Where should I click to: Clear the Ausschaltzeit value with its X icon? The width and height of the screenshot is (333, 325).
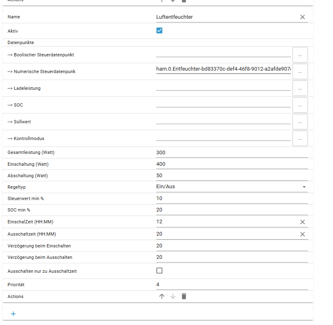302,234
